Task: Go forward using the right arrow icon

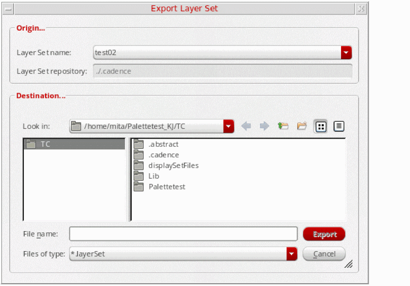Action: coord(264,126)
